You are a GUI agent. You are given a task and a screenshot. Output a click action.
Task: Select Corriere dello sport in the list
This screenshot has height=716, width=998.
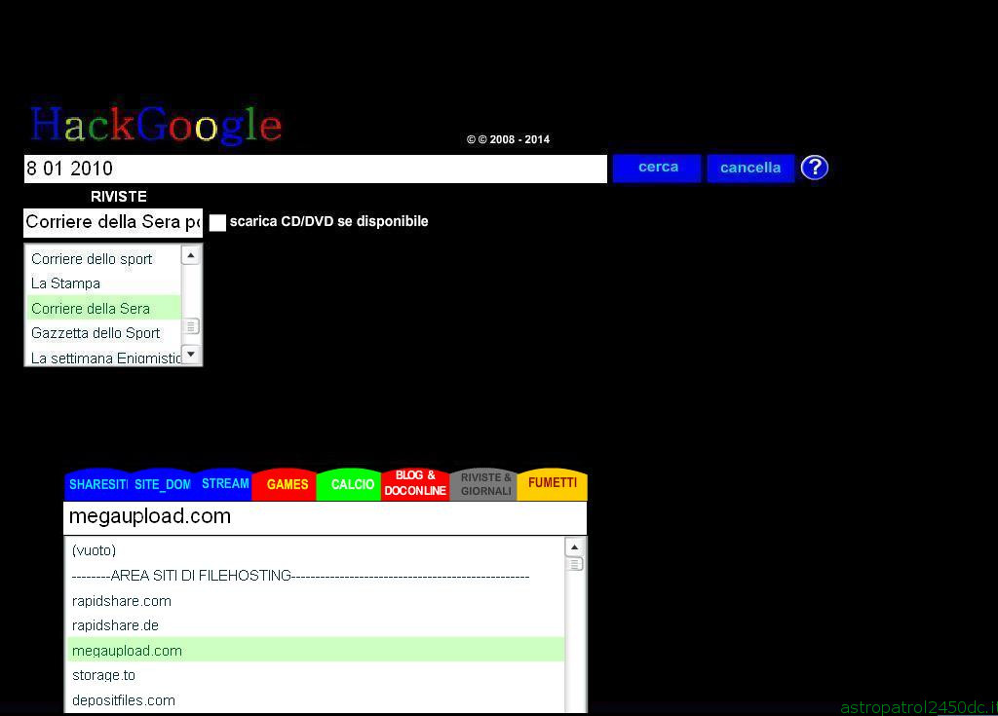(103, 259)
